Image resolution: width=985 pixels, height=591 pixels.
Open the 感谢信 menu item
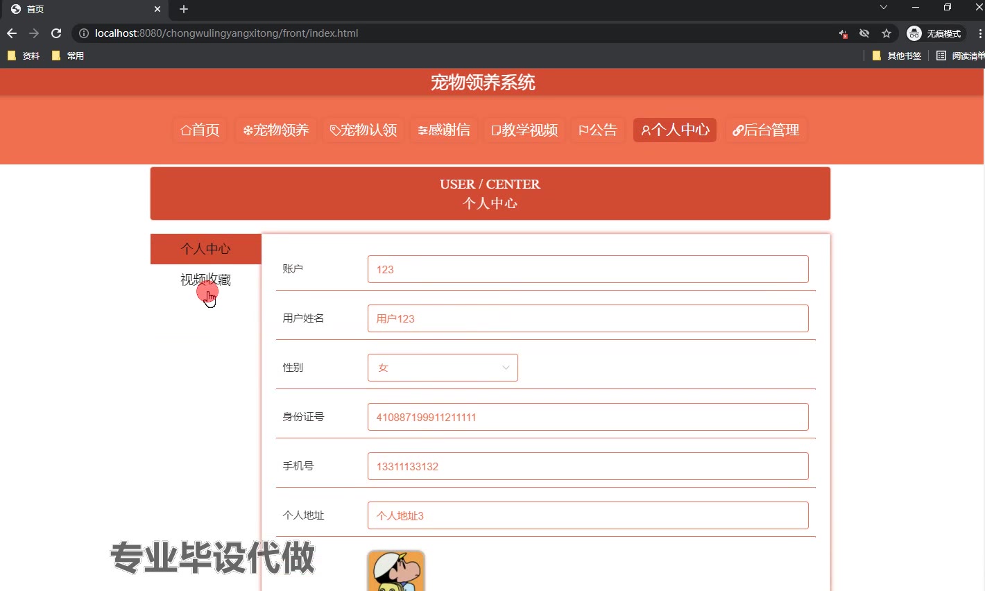(x=444, y=130)
